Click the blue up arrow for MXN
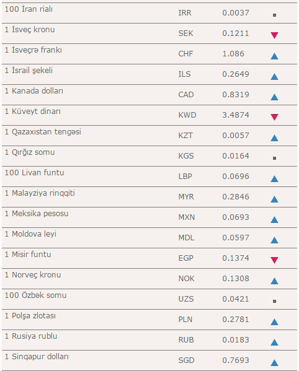The image size is (299, 371). click(274, 220)
